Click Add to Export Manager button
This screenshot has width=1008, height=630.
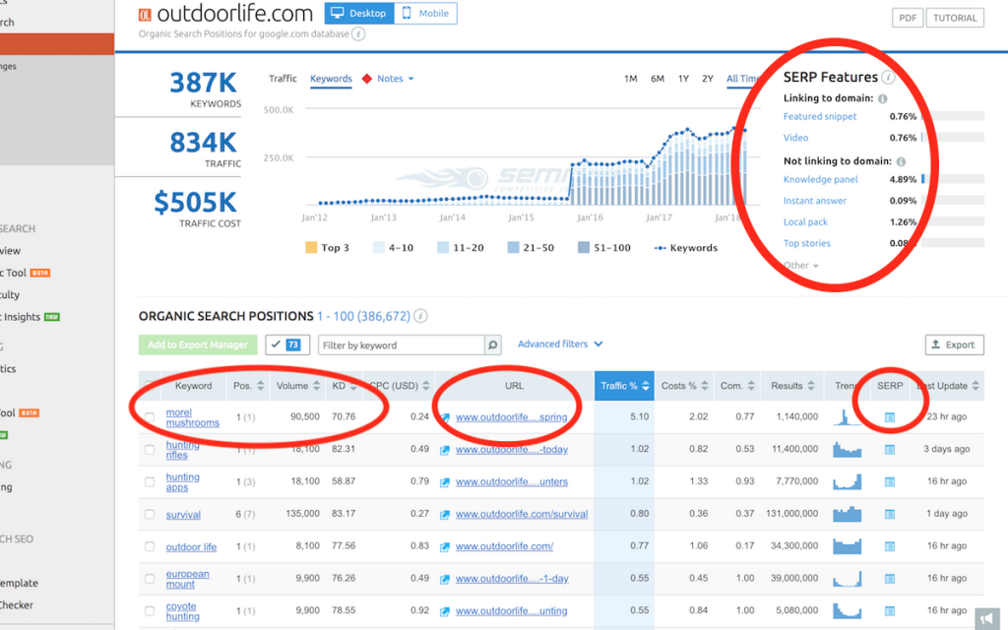point(197,345)
